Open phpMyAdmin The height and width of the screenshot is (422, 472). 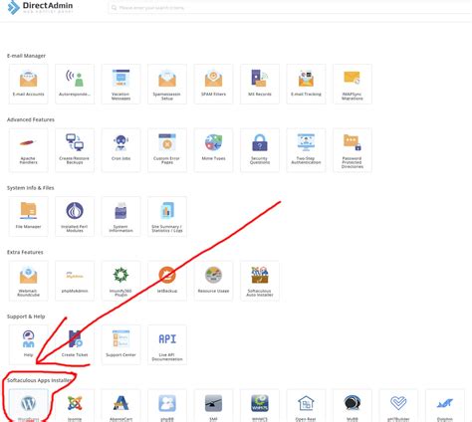(75, 281)
